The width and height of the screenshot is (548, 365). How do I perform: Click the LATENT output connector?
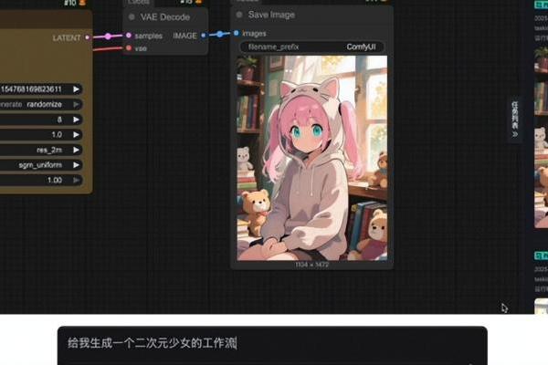(88, 37)
